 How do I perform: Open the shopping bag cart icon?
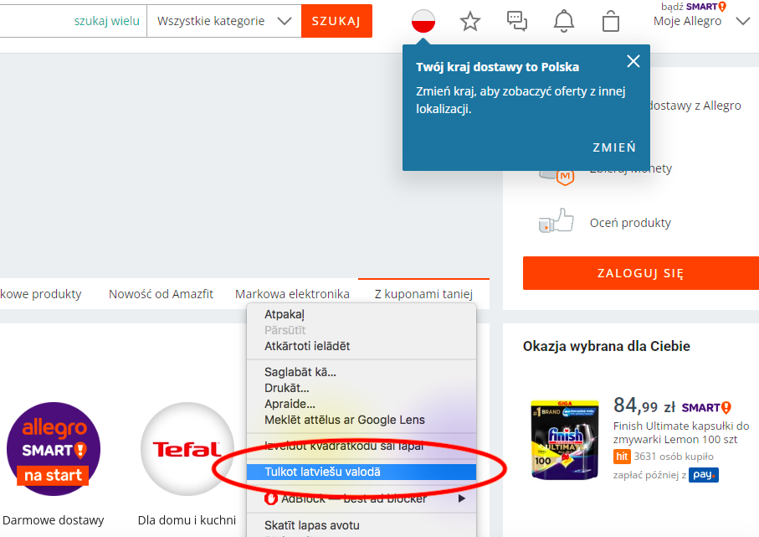pos(611,21)
